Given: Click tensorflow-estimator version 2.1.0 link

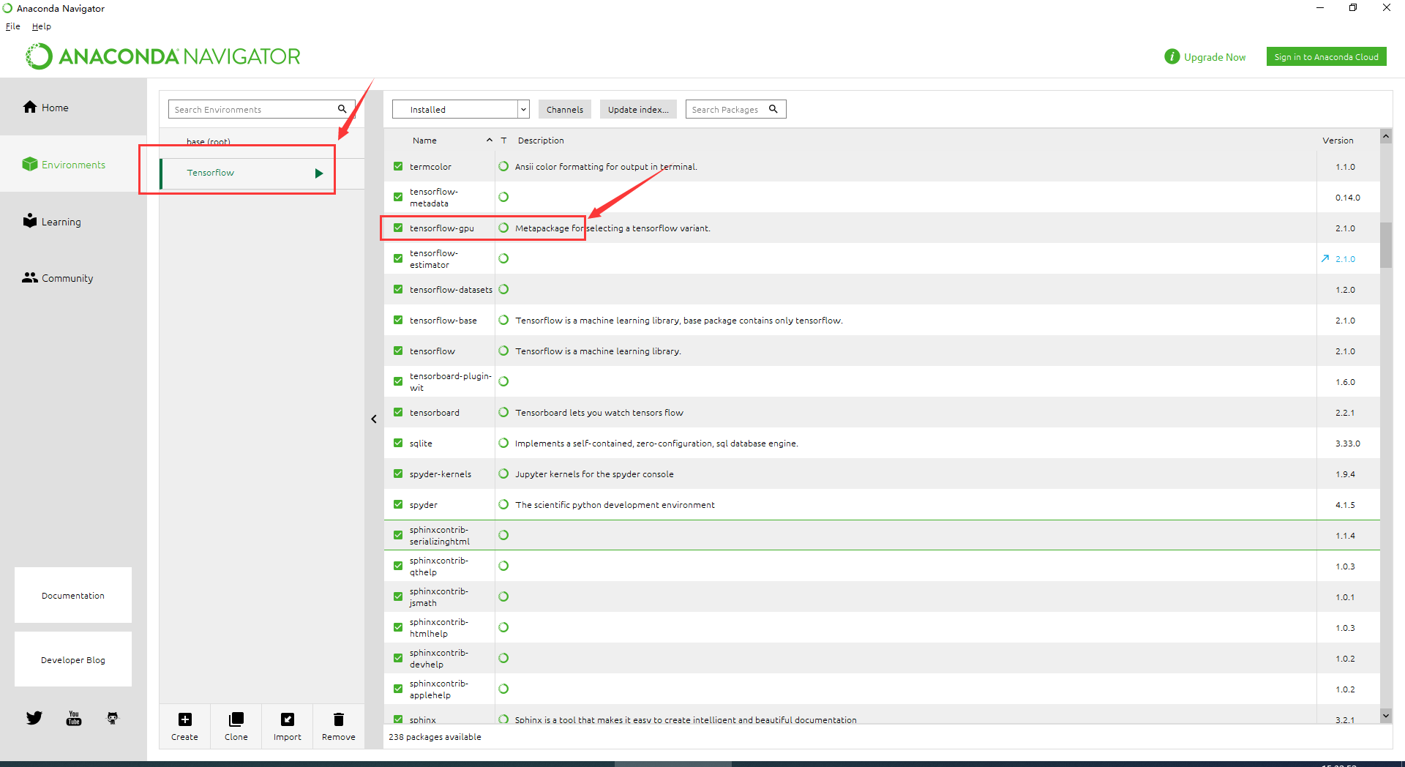Looking at the screenshot, I should pyautogui.click(x=1345, y=258).
